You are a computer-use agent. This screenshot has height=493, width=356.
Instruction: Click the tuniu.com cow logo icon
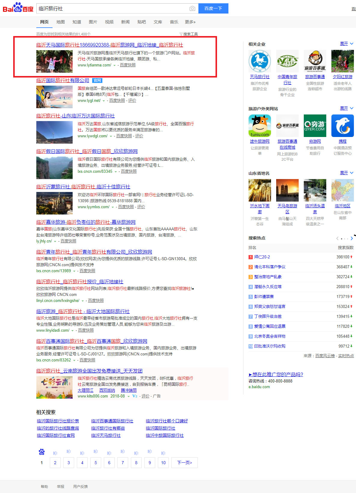pyautogui.click(x=260, y=126)
